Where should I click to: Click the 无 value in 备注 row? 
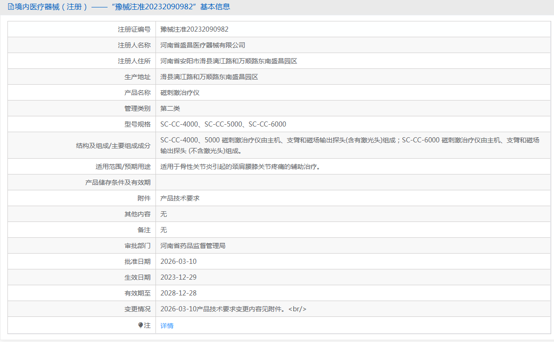pyautogui.click(x=163, y=230)
